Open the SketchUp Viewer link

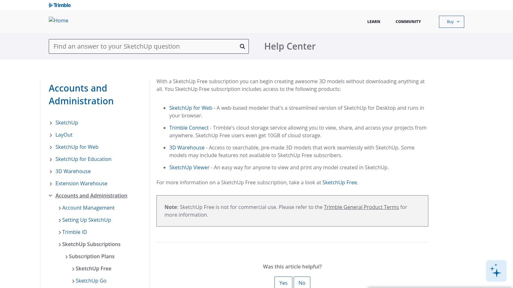(x=189, y=167)
